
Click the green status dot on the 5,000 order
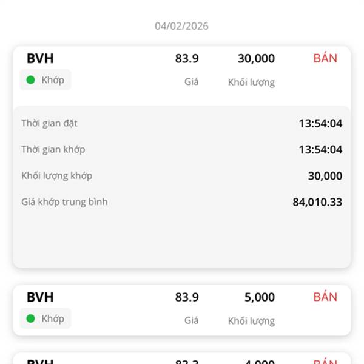tap(30, 318)
